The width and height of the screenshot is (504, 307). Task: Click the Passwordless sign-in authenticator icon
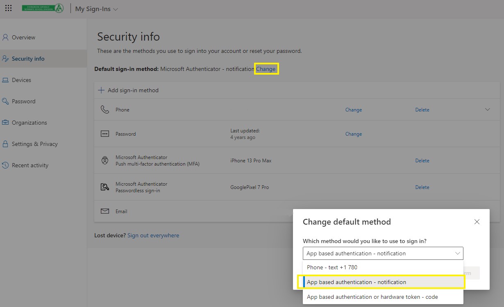pos(105,187)
